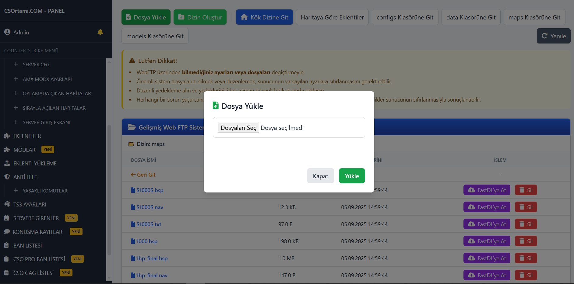Click the puzzle icon beside EKLENTİLER
This screenshot has width=574, height=284.
click(7, 136)
